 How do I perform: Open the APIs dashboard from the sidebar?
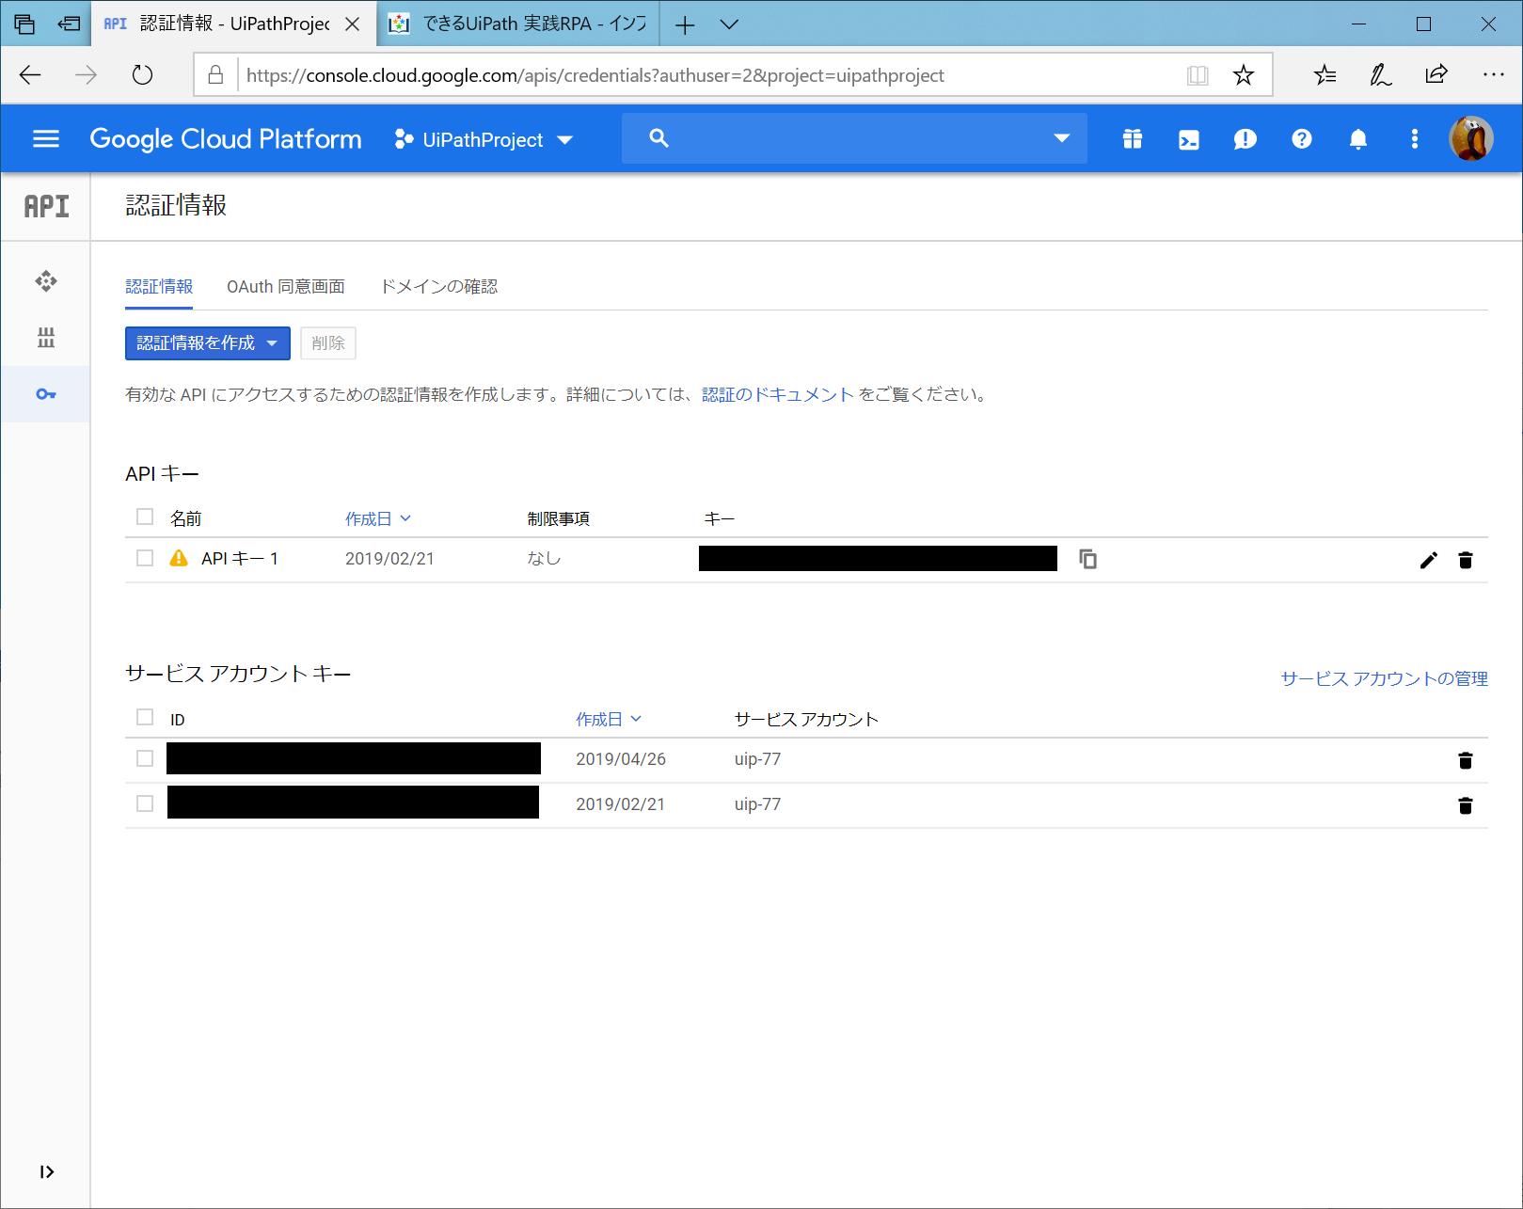point(45,280)
